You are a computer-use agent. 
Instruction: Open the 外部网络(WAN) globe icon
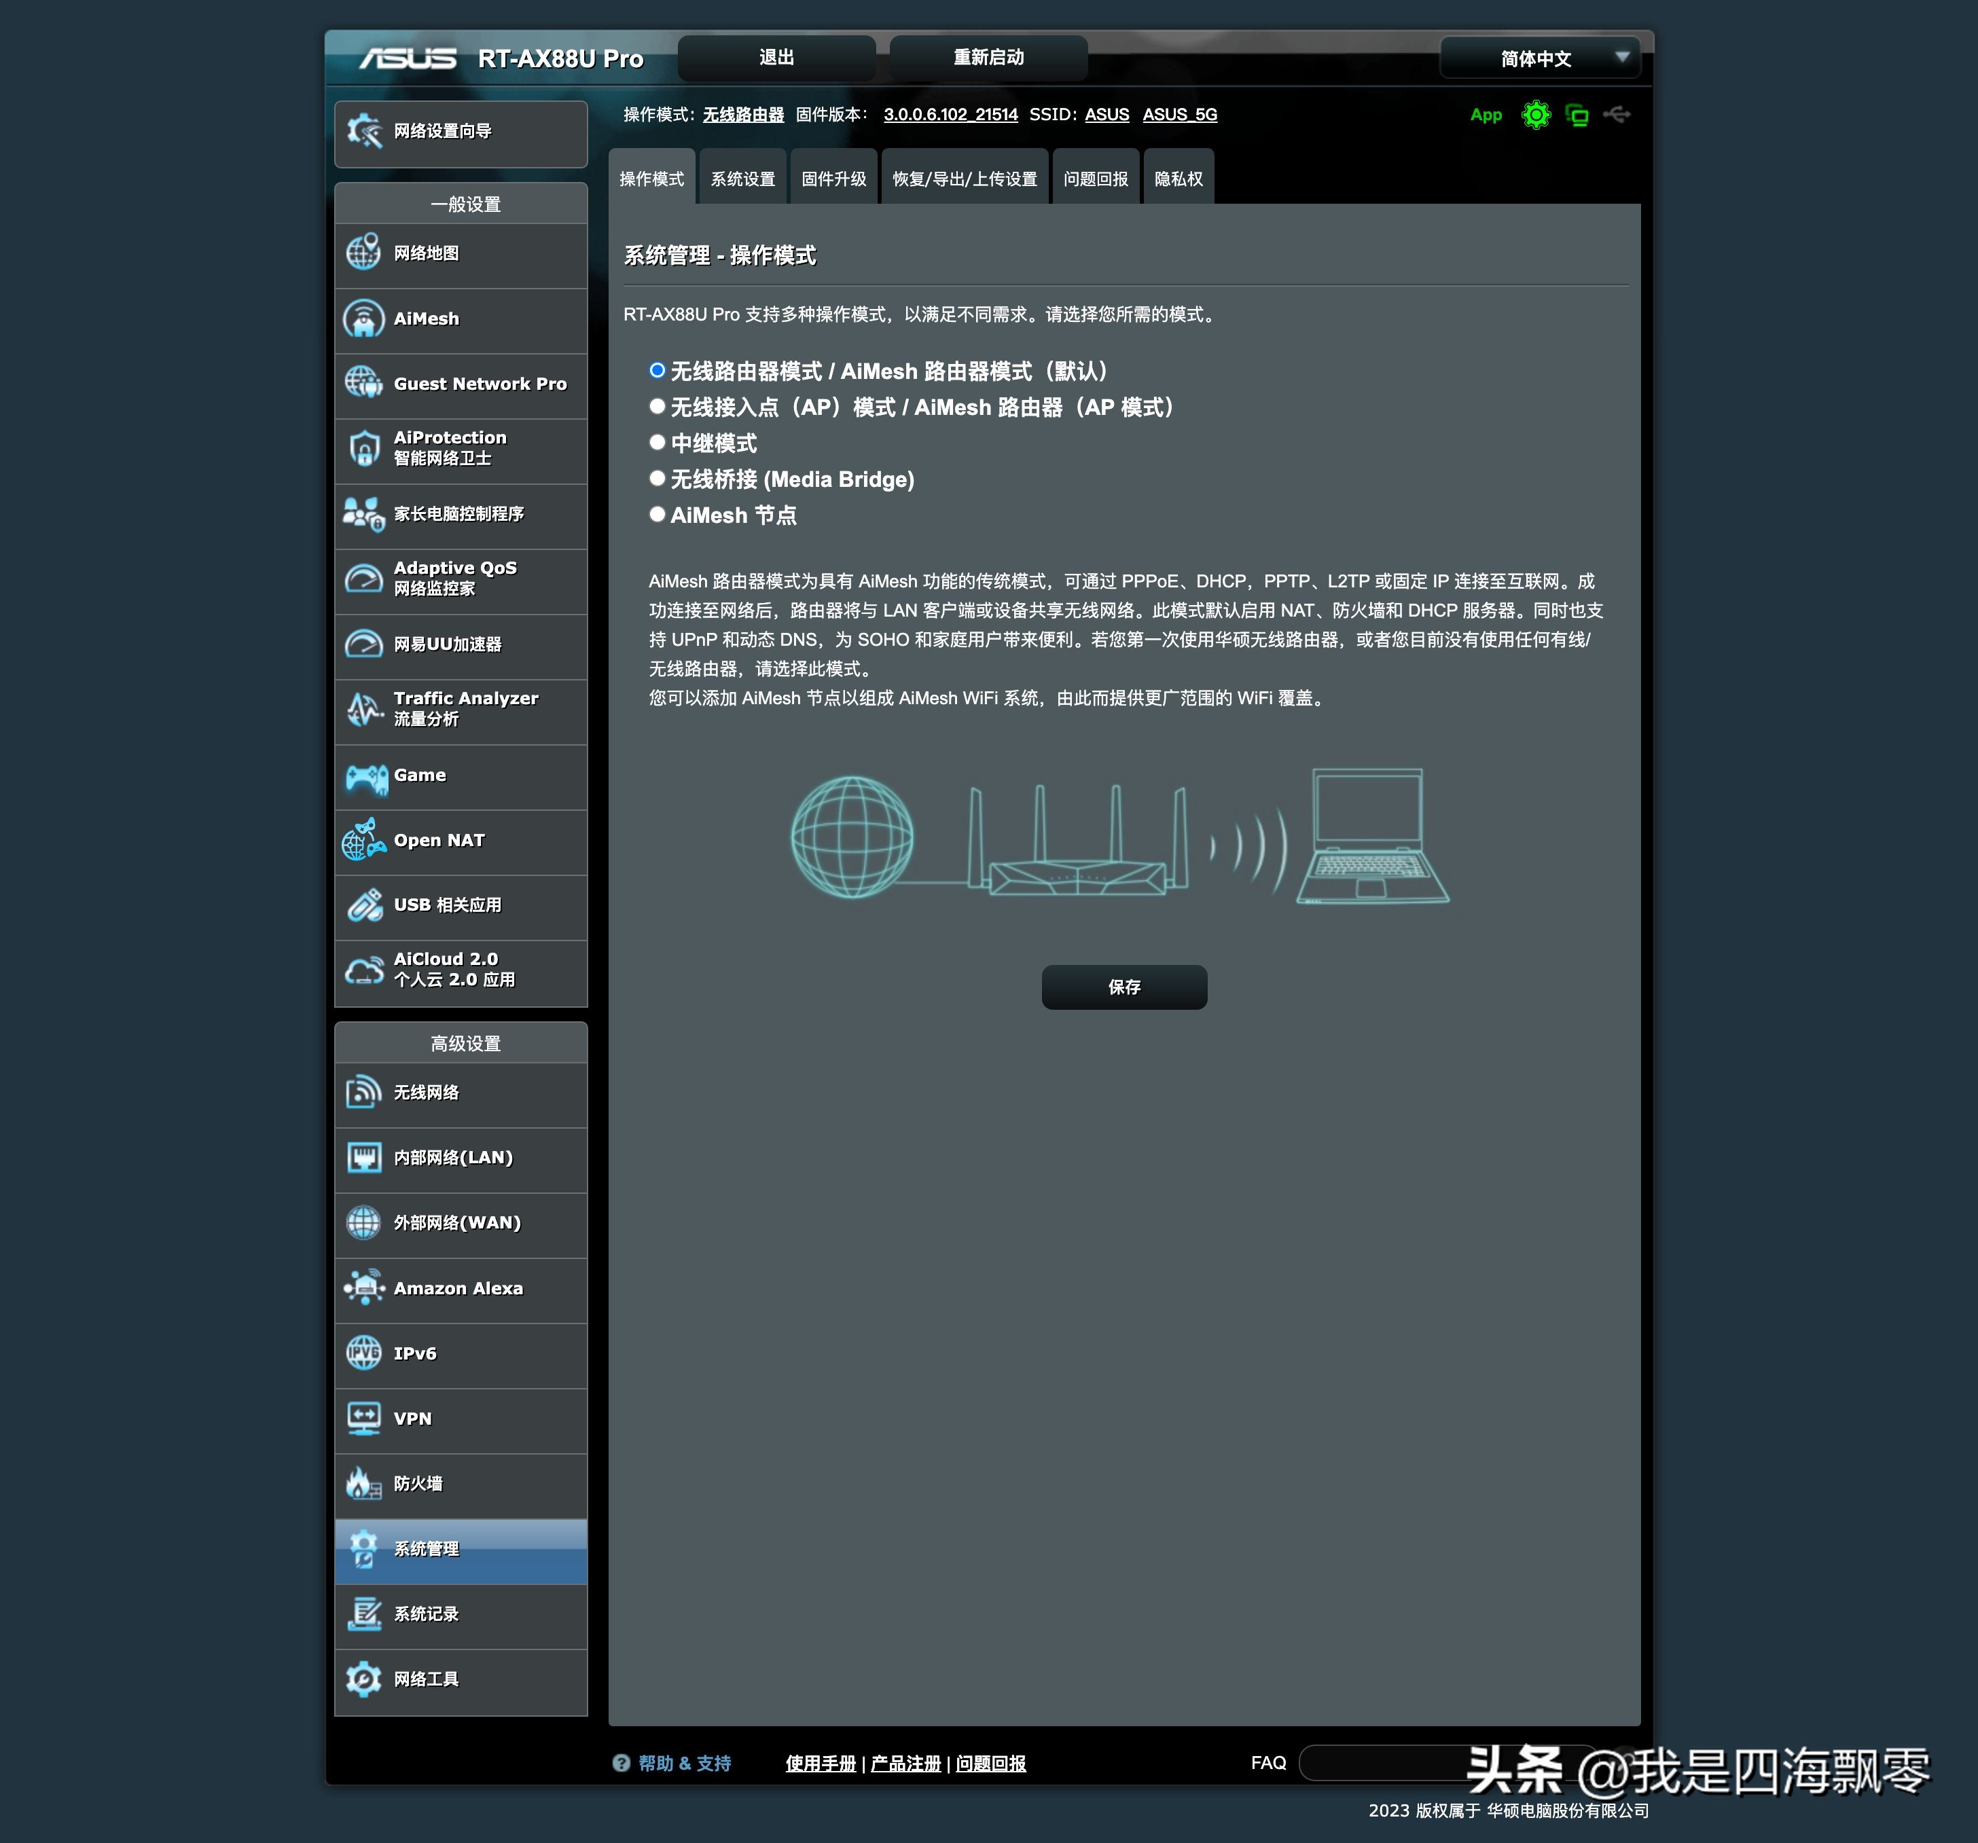[363, 1222]
